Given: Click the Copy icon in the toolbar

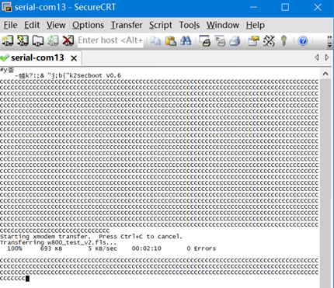Looking at the screenshot, I should click(155, 40).
